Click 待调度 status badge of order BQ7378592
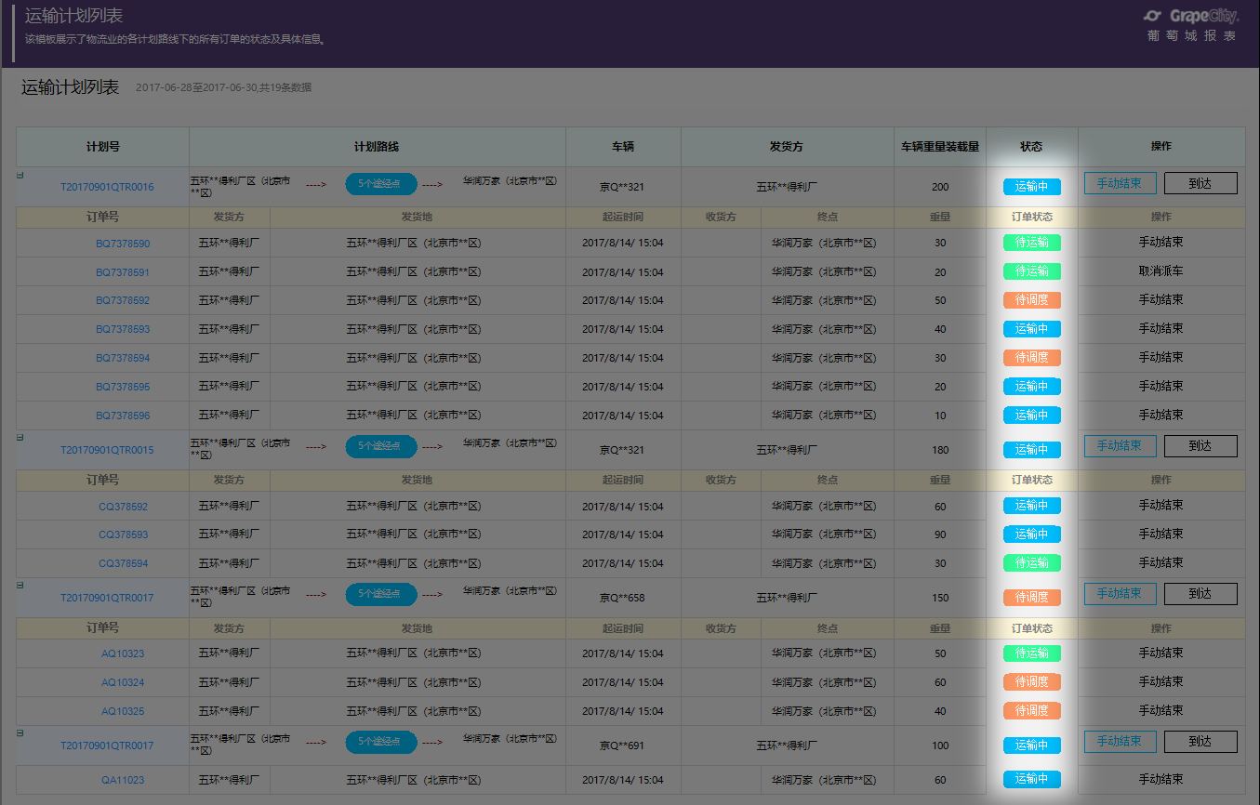The width and height of the screenshot is (1260, 805). [1031, 300]
